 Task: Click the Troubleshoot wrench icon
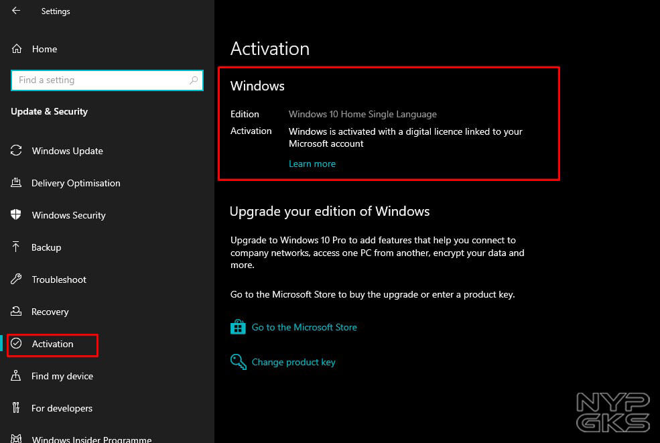17,279
